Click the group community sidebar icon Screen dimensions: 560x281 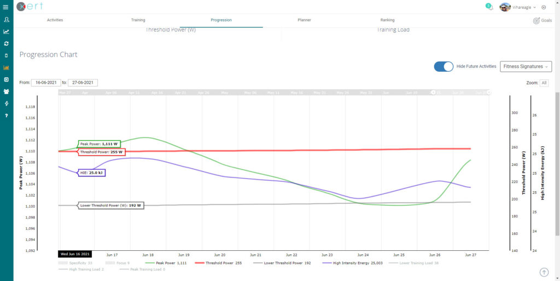6,91
